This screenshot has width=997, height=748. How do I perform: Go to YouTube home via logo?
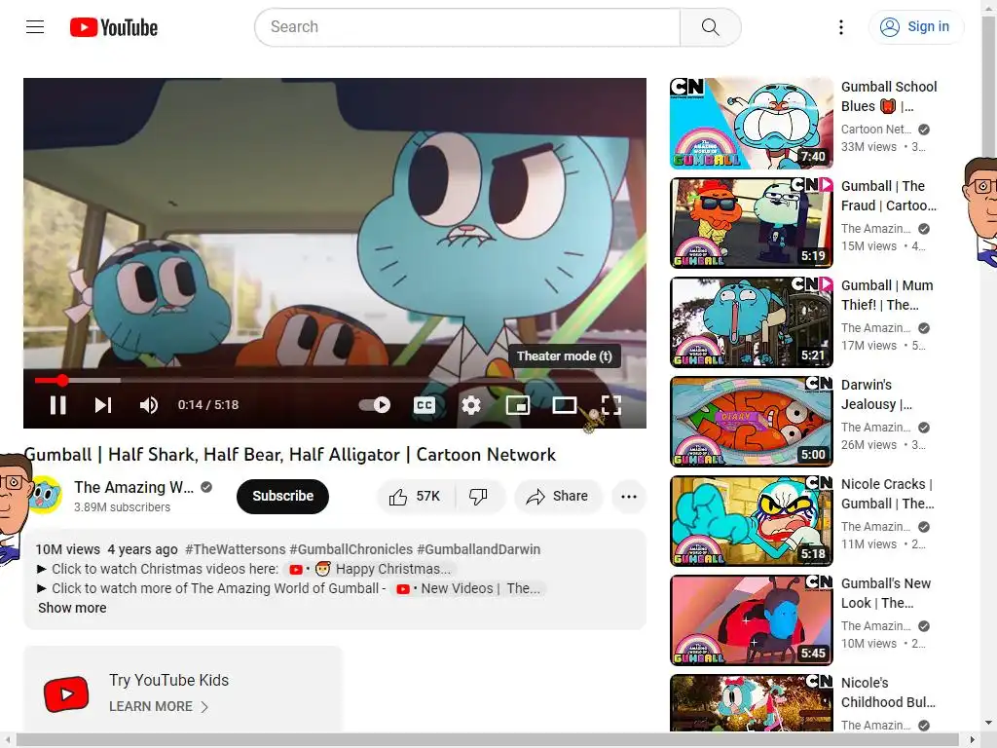(x=114, y=27)
